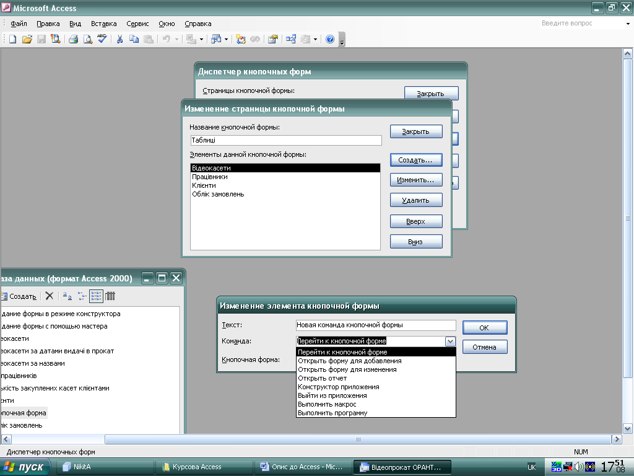The height and width of the screenshot is (476, 634).
Task: Choose 'Конструктор приложения' from command list
Action: click(376, 387)
